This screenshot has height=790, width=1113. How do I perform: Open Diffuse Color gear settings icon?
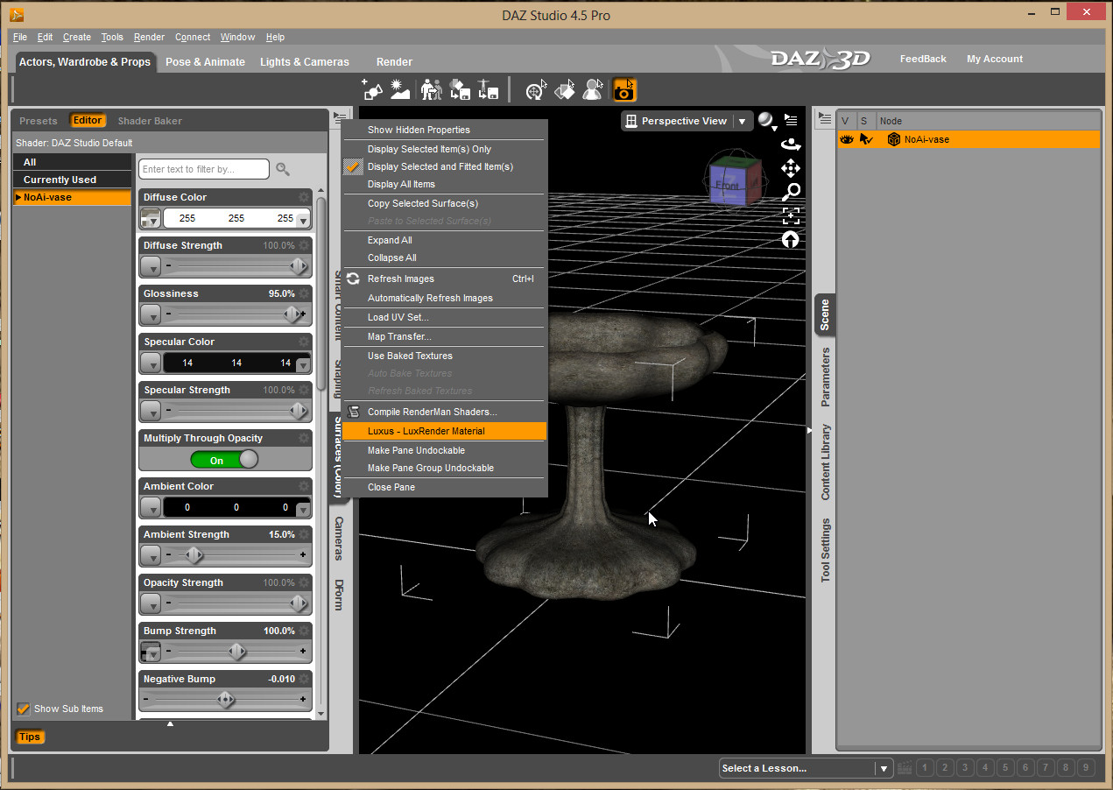(304, 197)
